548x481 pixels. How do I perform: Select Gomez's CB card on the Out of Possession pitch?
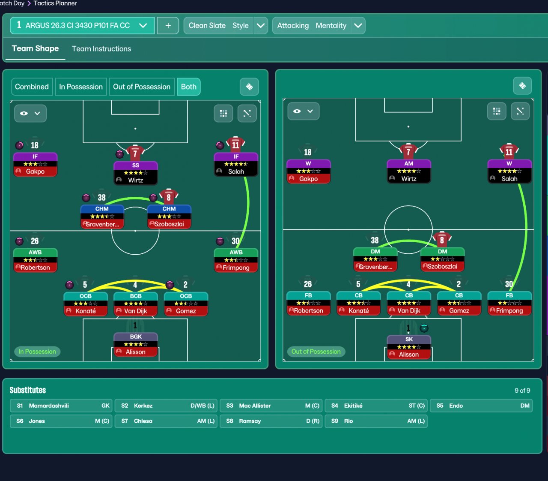point(459,304)
